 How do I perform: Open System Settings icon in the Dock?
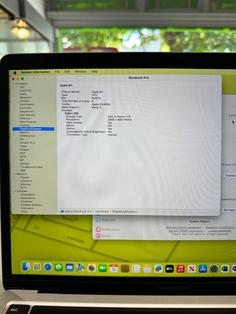[x=214, y=269]
